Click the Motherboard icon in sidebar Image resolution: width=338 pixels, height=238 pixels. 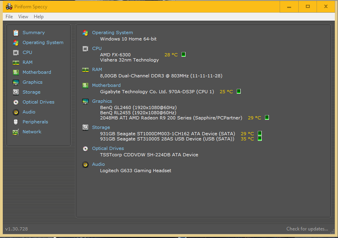tap(16, 72)
